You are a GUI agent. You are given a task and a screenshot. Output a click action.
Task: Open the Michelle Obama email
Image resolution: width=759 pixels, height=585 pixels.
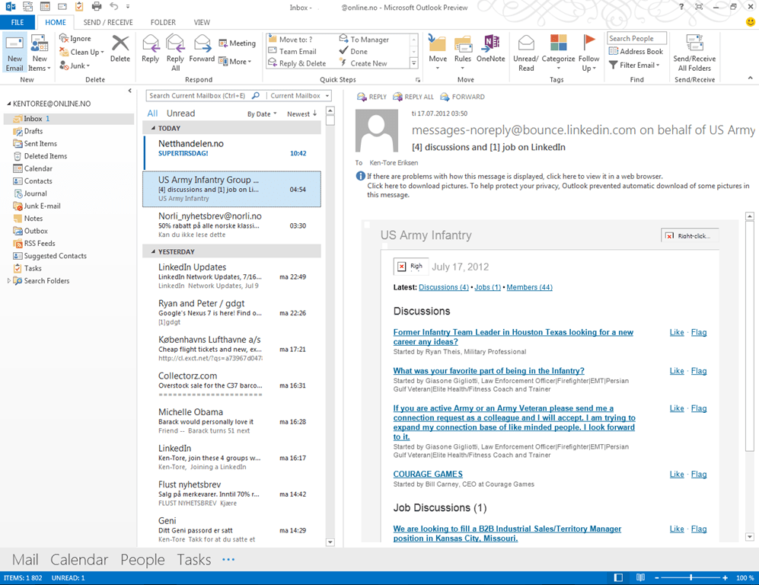[x=232, y=420]
